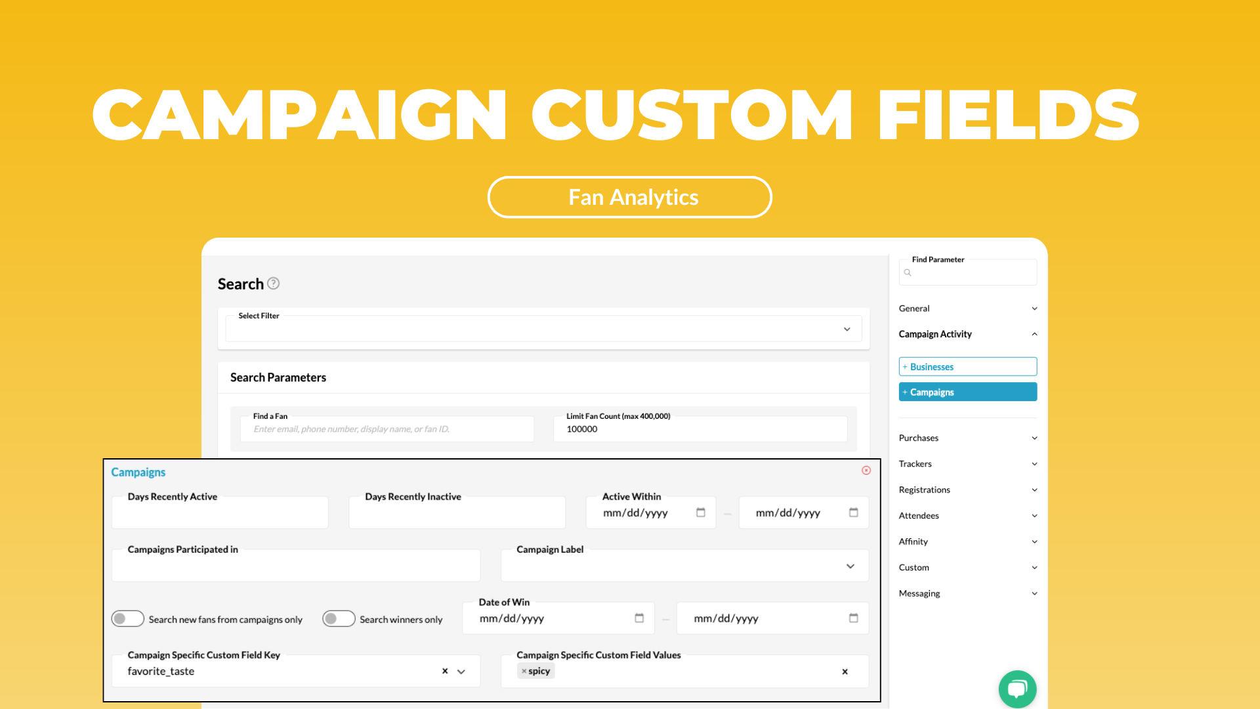1260x709 pixels.
Task: Open the Custom Field Key dropdown arrow
Action: (461, 672)
